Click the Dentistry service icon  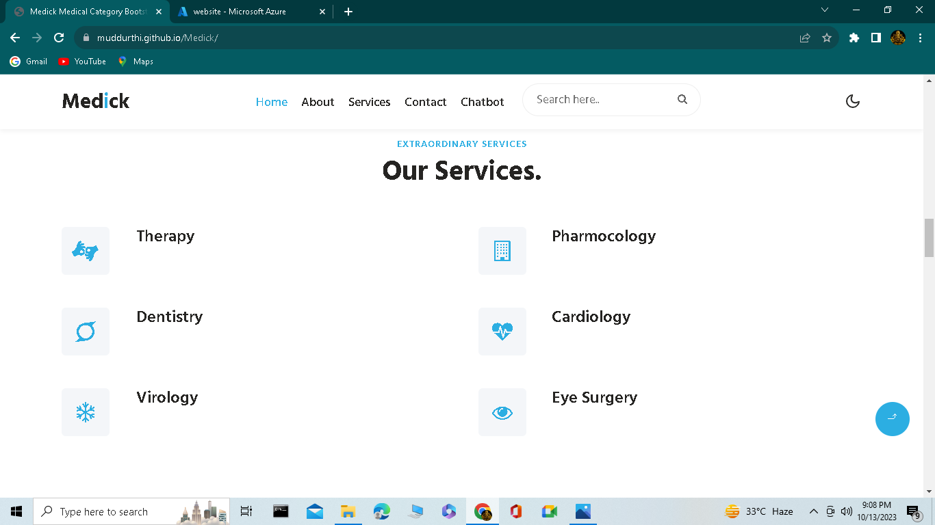85,332
